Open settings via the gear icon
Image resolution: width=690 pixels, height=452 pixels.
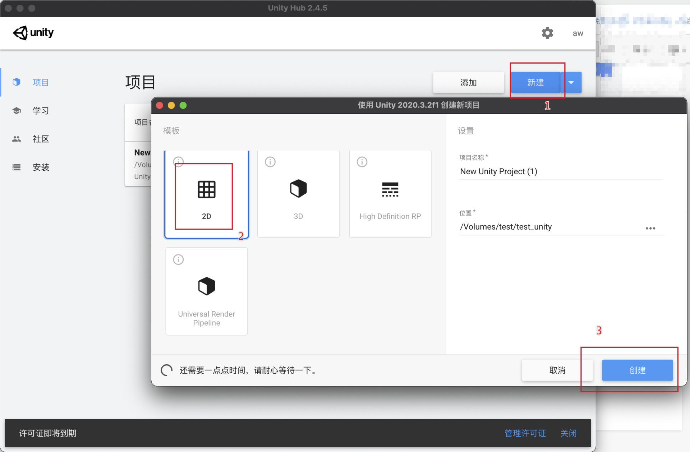coord(547,33)
